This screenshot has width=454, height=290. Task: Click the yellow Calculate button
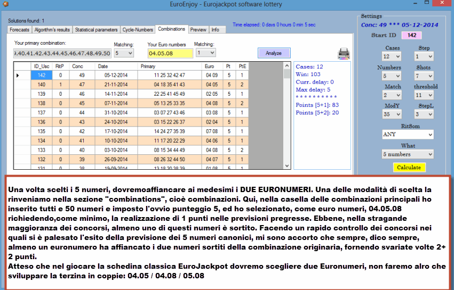tap(409, 168)
